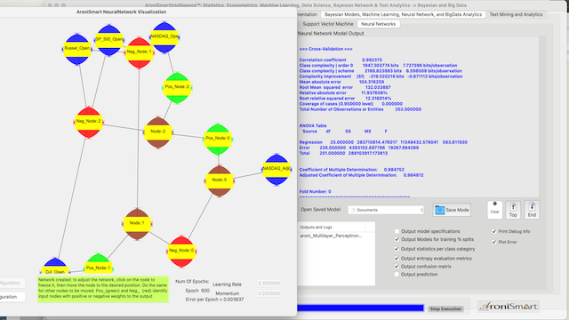
Task: Click the Outputs and Logs column header
Action: 332,228
